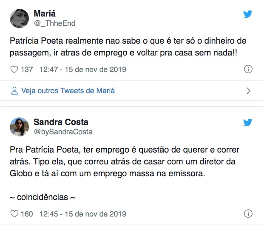Expand more tweets using the right chevron
This screenshot has height=225, width=264.
coord(249,91)
